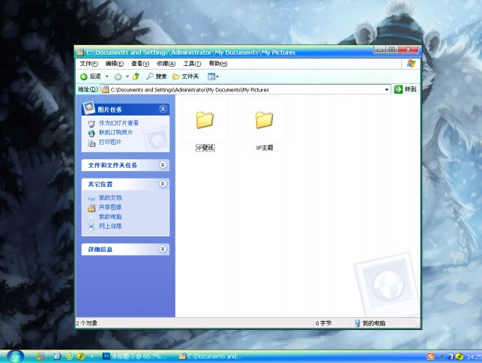Open the View (查看) menu
Screen dimensions: 482x363
coord(140,64)
